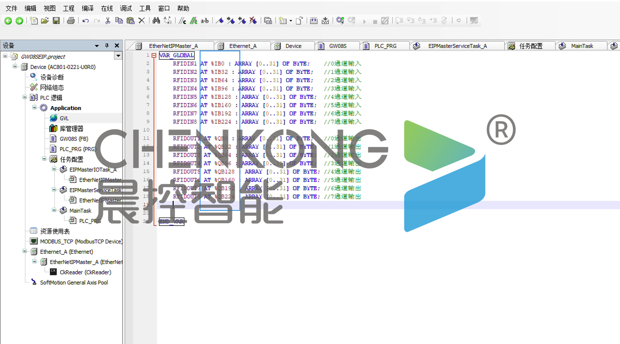Click the login gear icon
This screenshot has width=620, height=344.
coord(340,20)
